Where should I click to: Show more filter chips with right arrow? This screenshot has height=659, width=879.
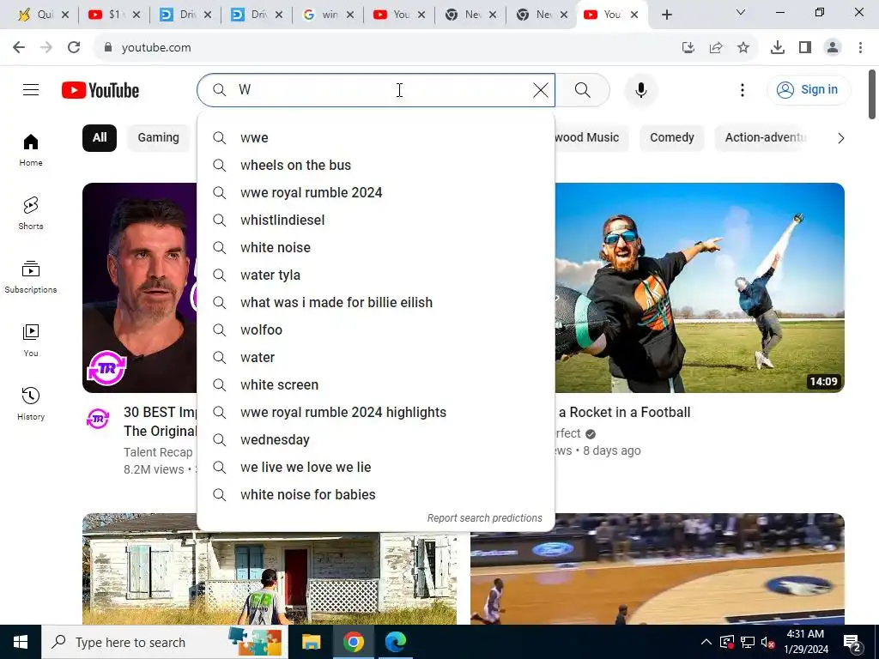coord(840,138)
